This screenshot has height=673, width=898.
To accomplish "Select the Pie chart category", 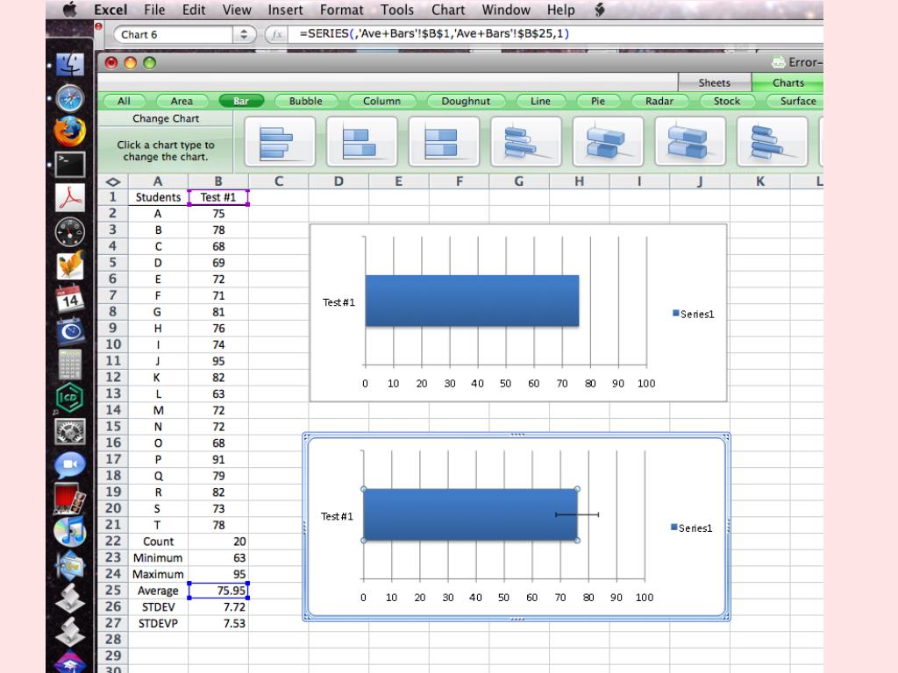I will (598, 102).
